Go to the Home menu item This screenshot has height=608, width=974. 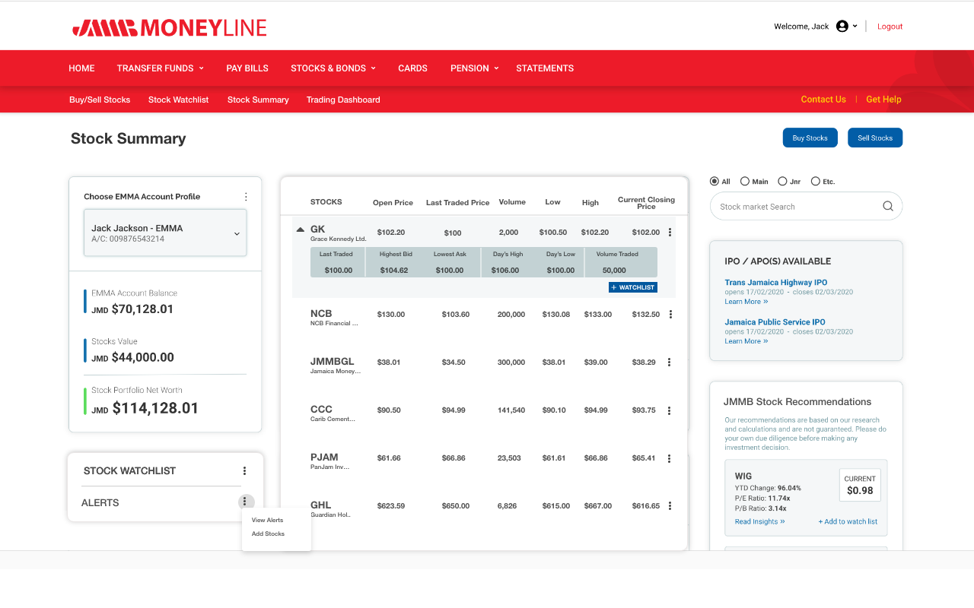81,68
